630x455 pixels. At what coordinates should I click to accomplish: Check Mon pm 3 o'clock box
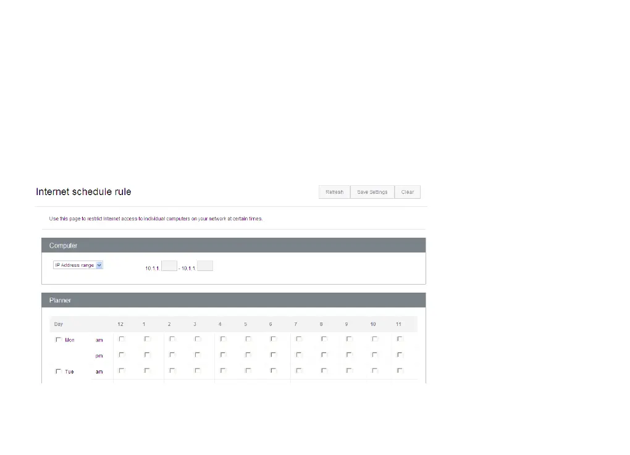[198, 355]
